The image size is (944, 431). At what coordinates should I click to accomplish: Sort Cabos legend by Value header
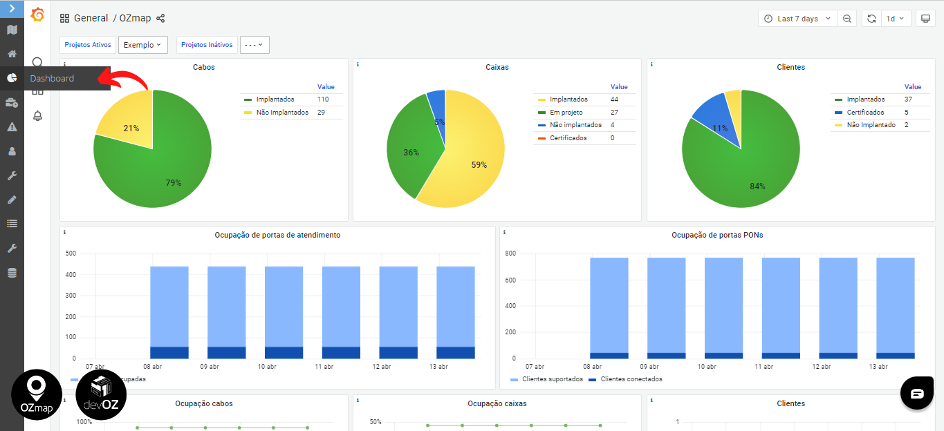pyautogui.click(x=326, y=87)
